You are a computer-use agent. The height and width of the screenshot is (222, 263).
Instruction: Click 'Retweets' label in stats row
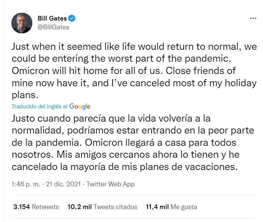(45, 207)
